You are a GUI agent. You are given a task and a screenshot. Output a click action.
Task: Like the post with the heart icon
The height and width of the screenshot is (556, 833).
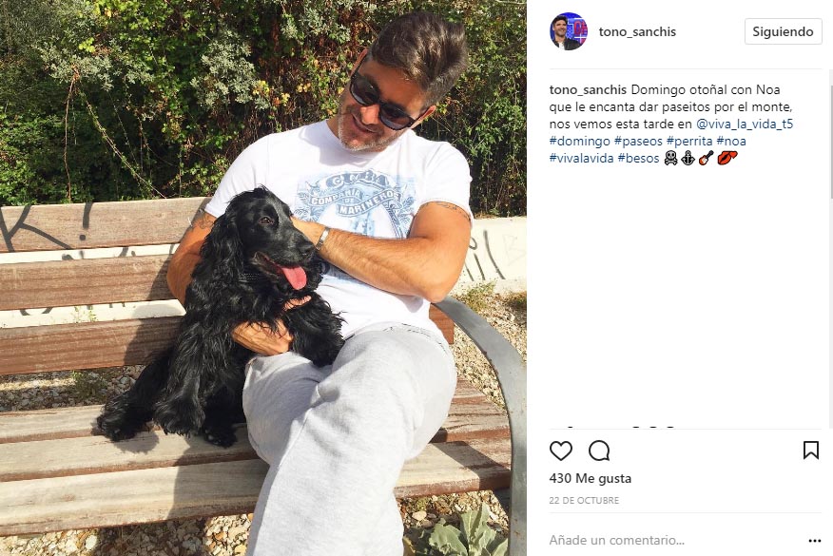[x=560, y=451]
